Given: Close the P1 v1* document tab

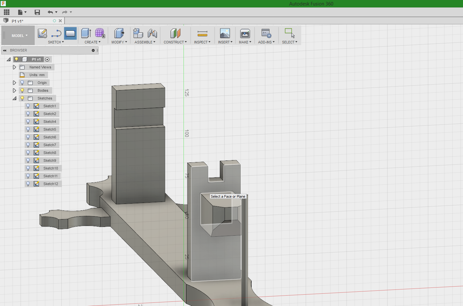Looking at the screenshot, I should click(x=60, y=21).
